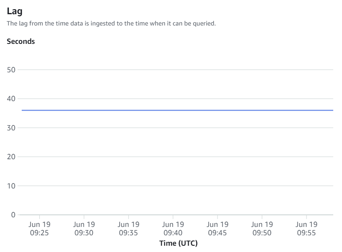Viewport: 342px width, 252px height.
Task: Click the blue lag data line
Action: click(x=177, y=110)
